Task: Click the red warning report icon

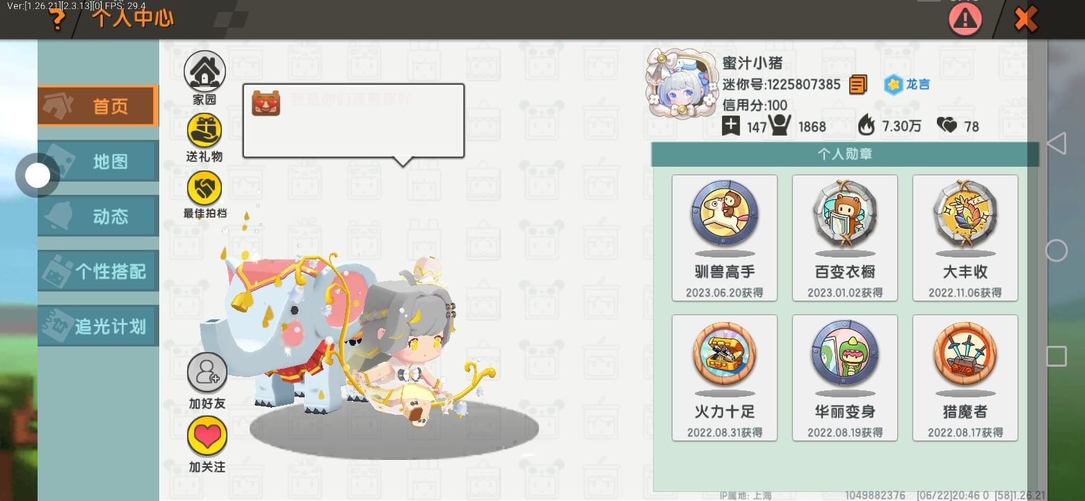Action: (965, 19)
